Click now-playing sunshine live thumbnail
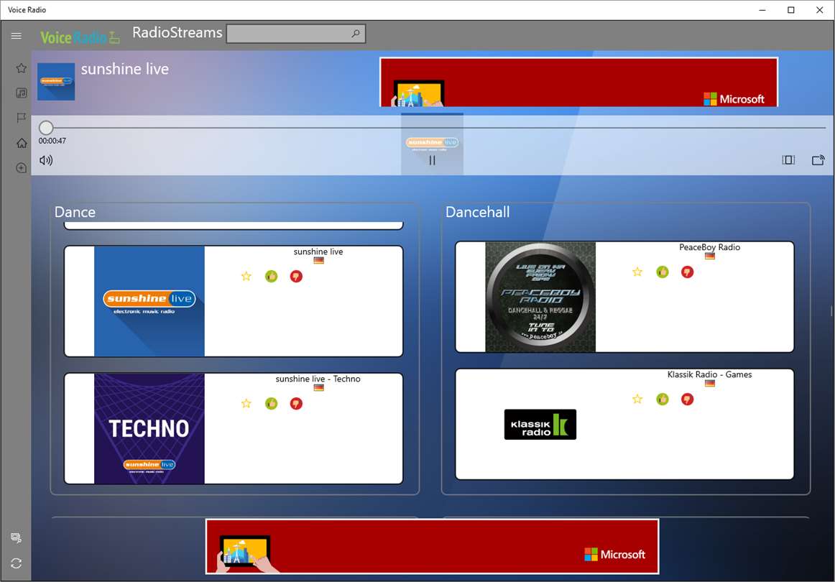Screen dimensions: 835x582 56,81
